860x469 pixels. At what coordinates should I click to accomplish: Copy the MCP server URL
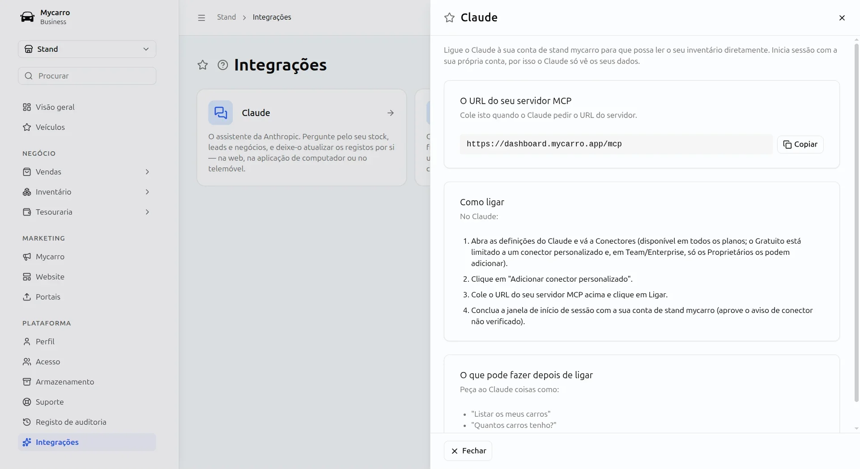[800, 144]
